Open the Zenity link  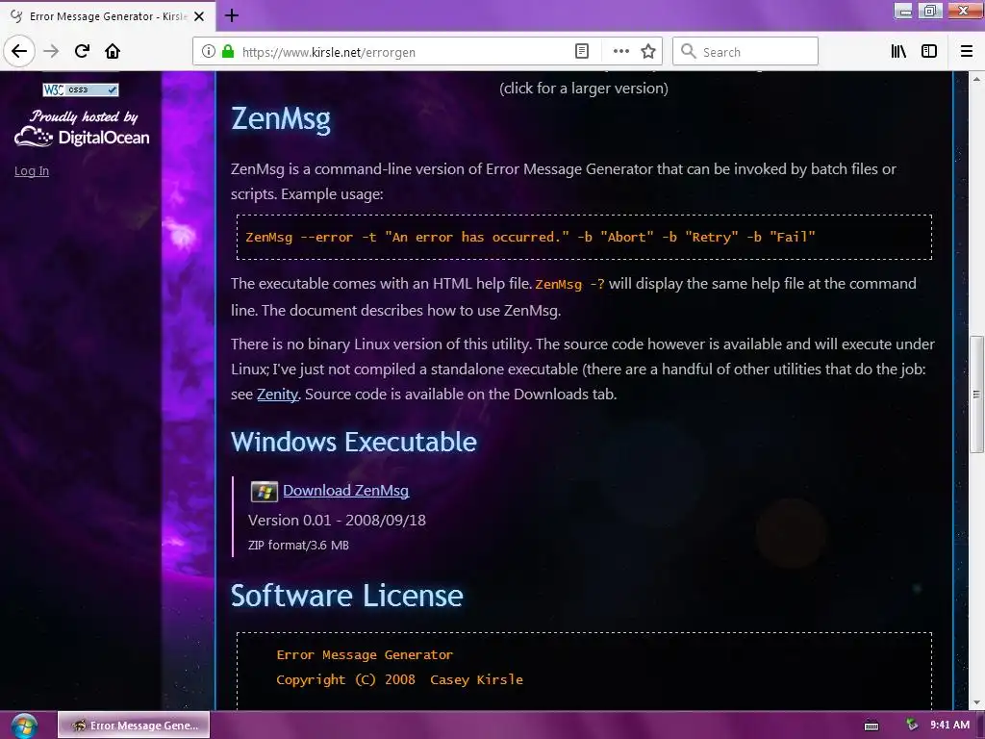pyautogui.click(x=277, y=394)
